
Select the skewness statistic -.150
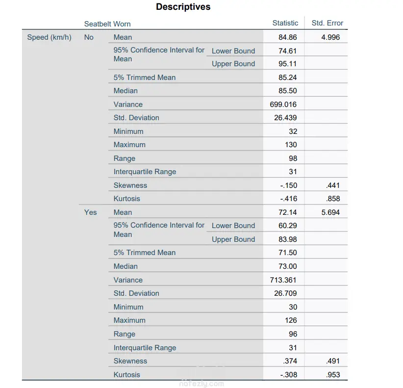pyautogui.click(x=288, y=185)
